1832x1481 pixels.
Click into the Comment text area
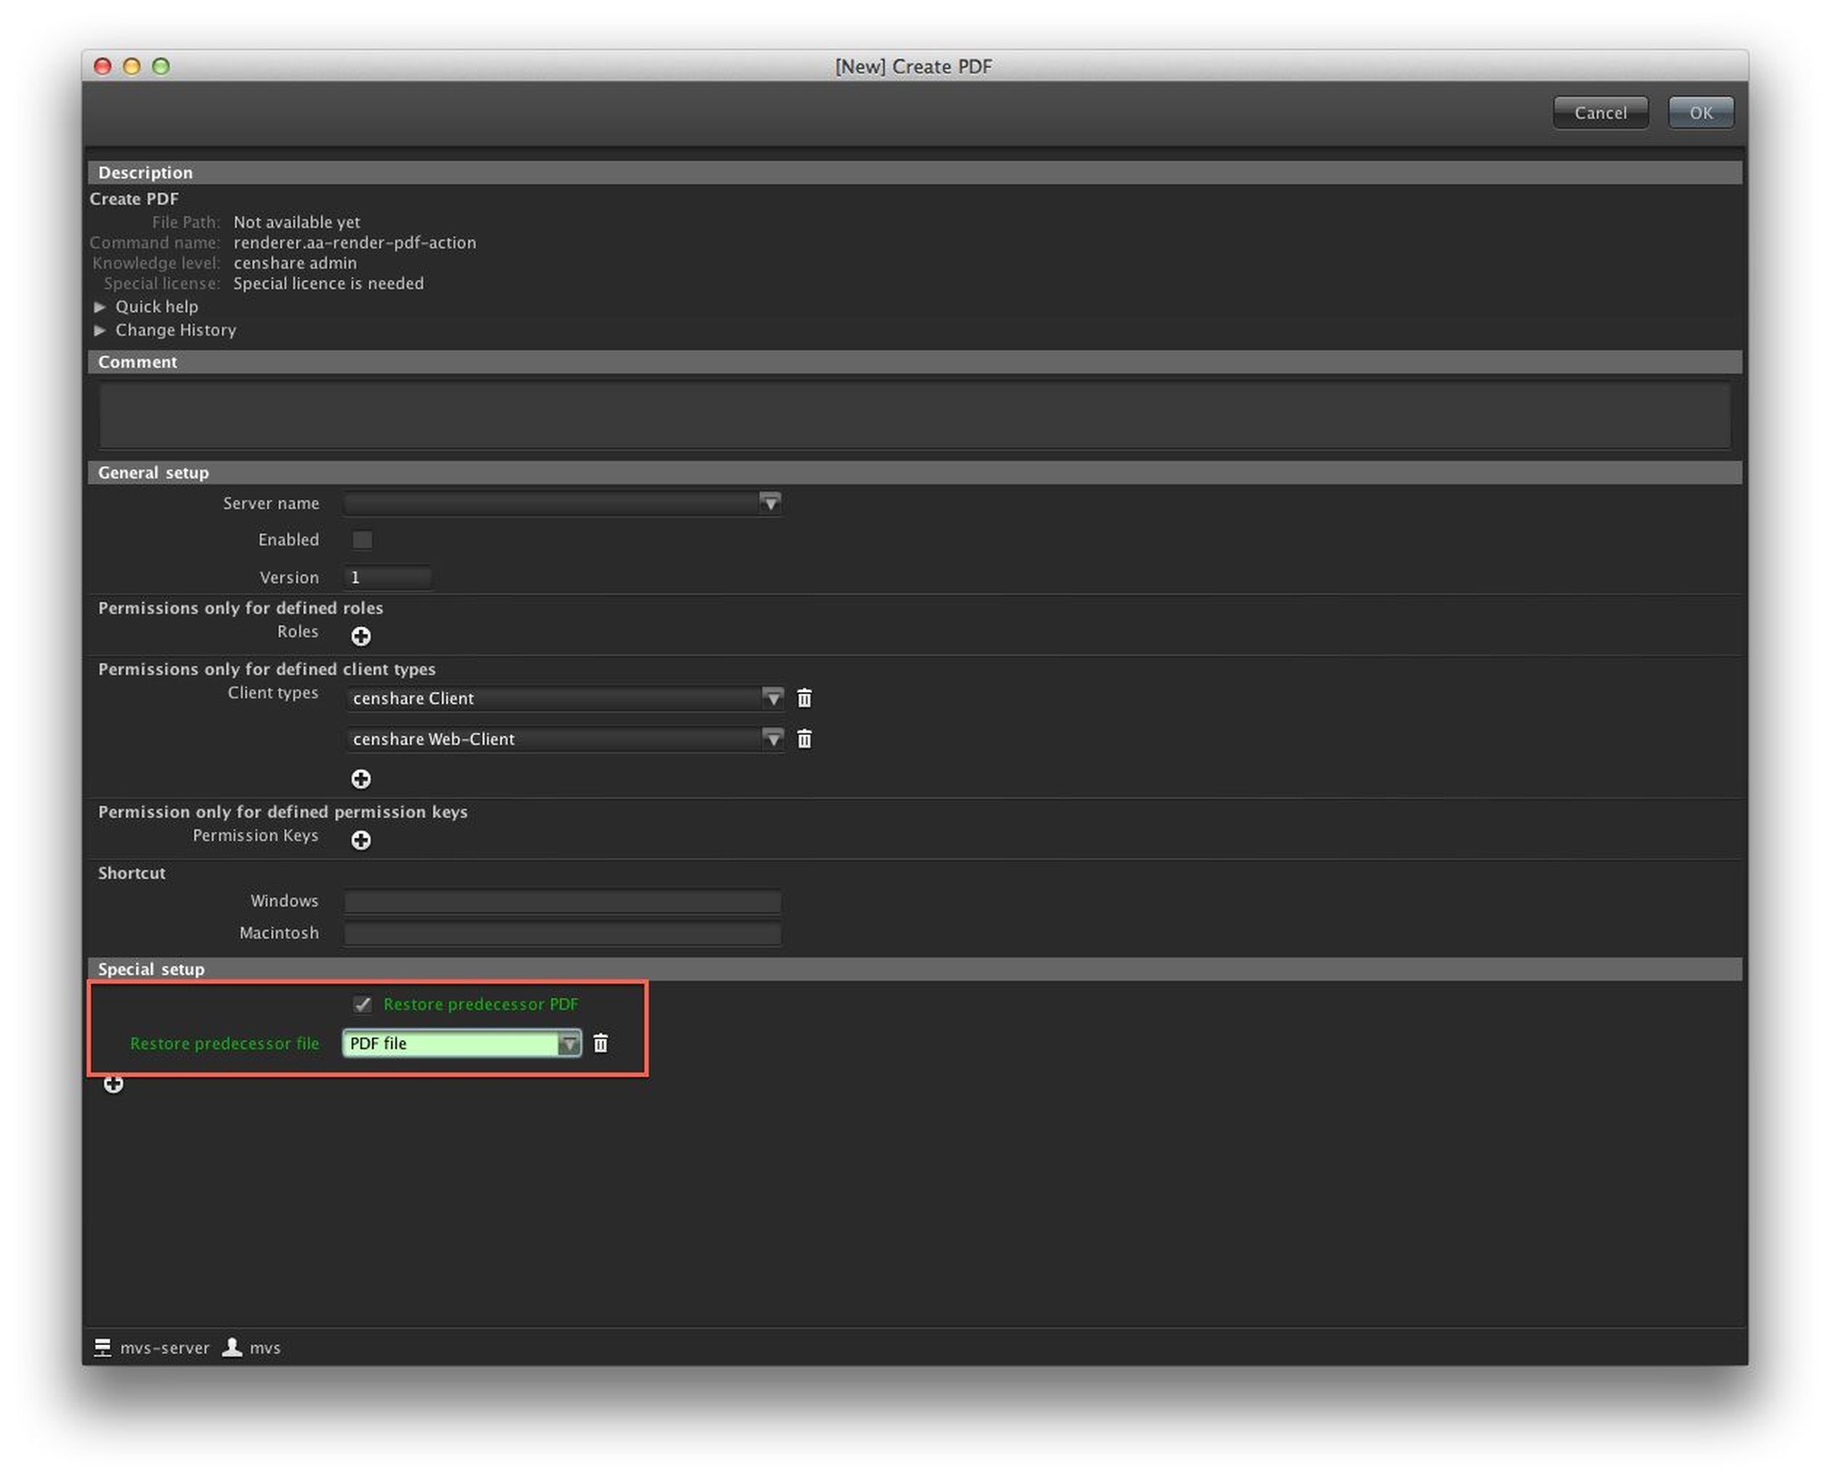pyautogui.click(x=914, y=415)
